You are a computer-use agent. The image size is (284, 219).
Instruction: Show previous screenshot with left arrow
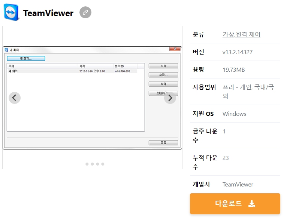pyautogui.click(x=15, y=98)
